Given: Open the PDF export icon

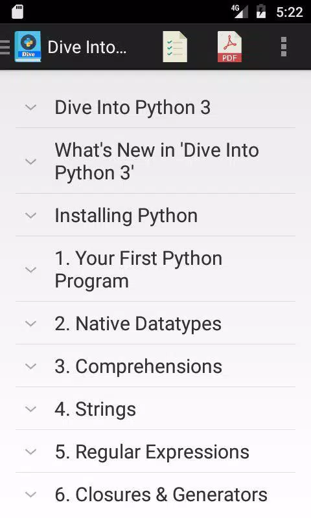Looking at the screenshot, I should click(230, 47).
